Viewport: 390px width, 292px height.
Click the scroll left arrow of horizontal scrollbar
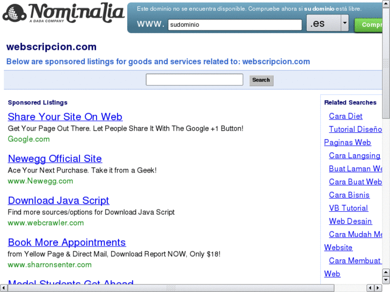(3, 288)
